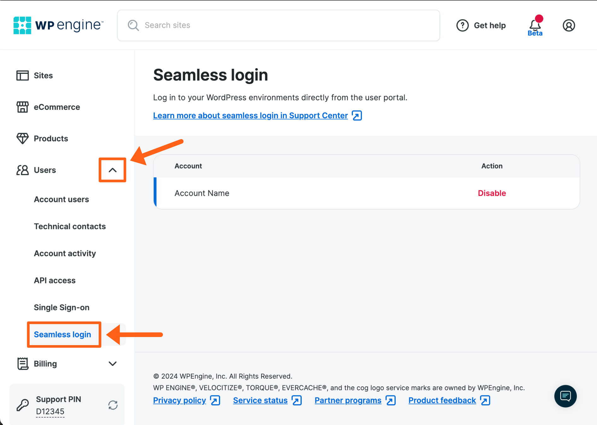Open the account profile icon
The image size is (597, 425).
pos(569,25)
